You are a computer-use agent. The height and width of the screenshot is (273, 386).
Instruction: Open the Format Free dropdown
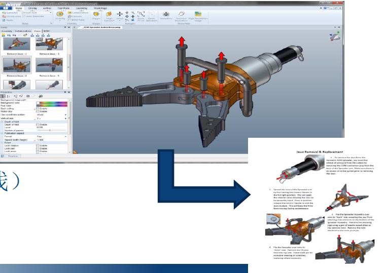pos(51,136)
